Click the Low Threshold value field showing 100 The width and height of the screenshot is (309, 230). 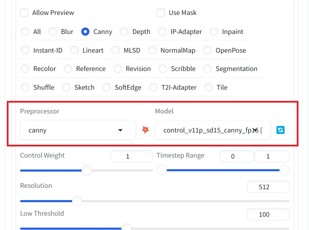[268, 214]
